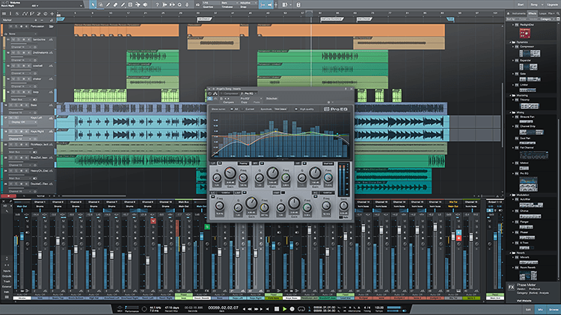Click the Chorus marker in the marker lane
The image size is (561, 315).
pos(204,19)
